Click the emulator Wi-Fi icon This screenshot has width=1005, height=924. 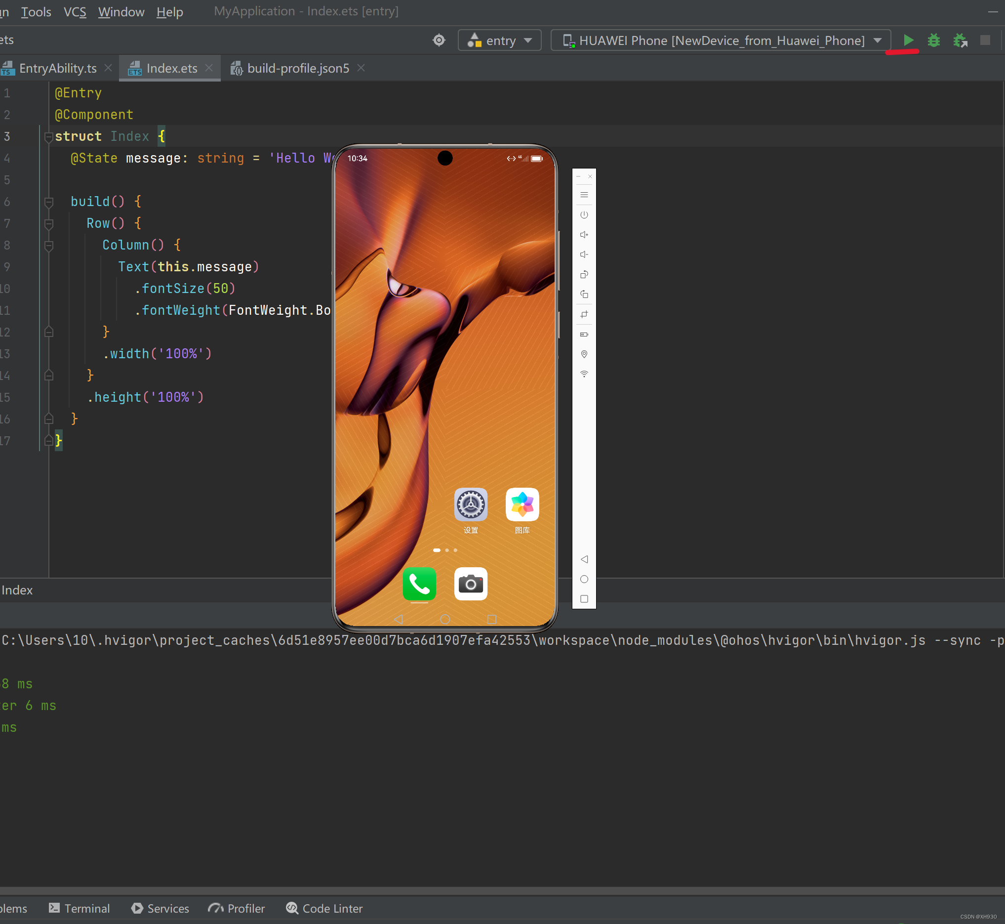584,374
